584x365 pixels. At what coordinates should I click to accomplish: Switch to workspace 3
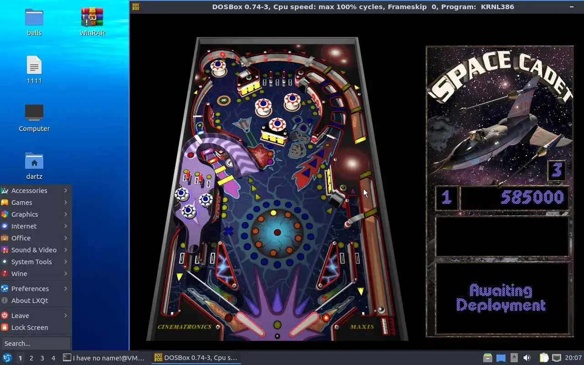pos(42,358)
